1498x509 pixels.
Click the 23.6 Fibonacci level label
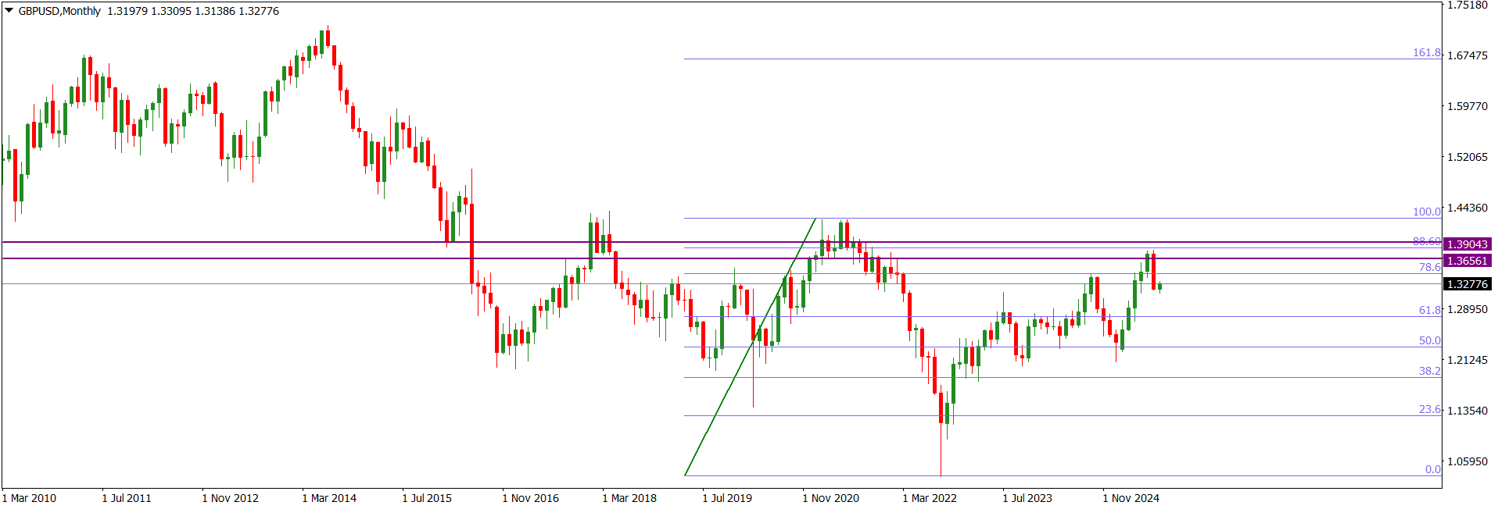1429,409
